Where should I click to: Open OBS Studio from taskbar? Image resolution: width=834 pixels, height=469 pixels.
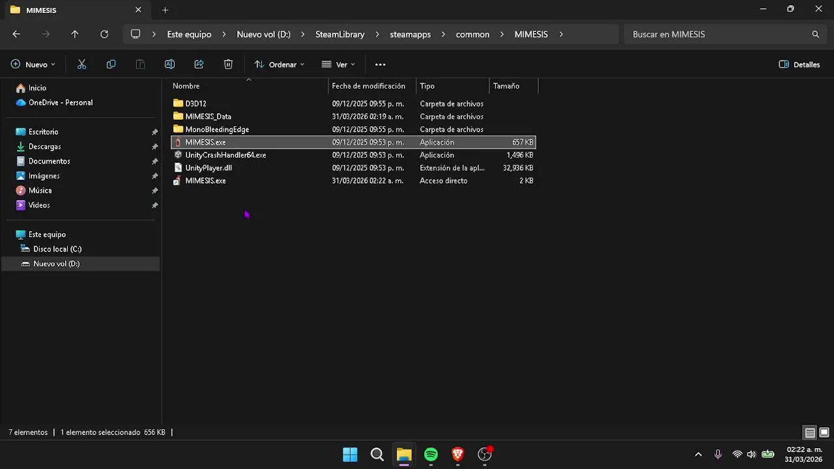pos(484,455)
